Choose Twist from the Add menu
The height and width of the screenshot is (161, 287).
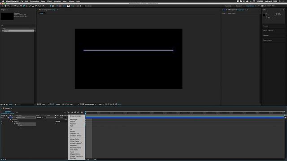[x=72, y=152]
